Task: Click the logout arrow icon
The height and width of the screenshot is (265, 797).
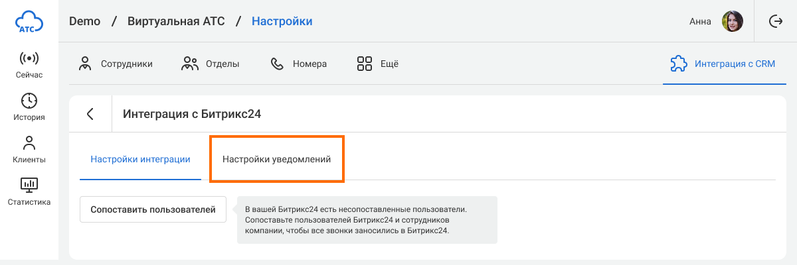Action: click(x=775, y=22)
